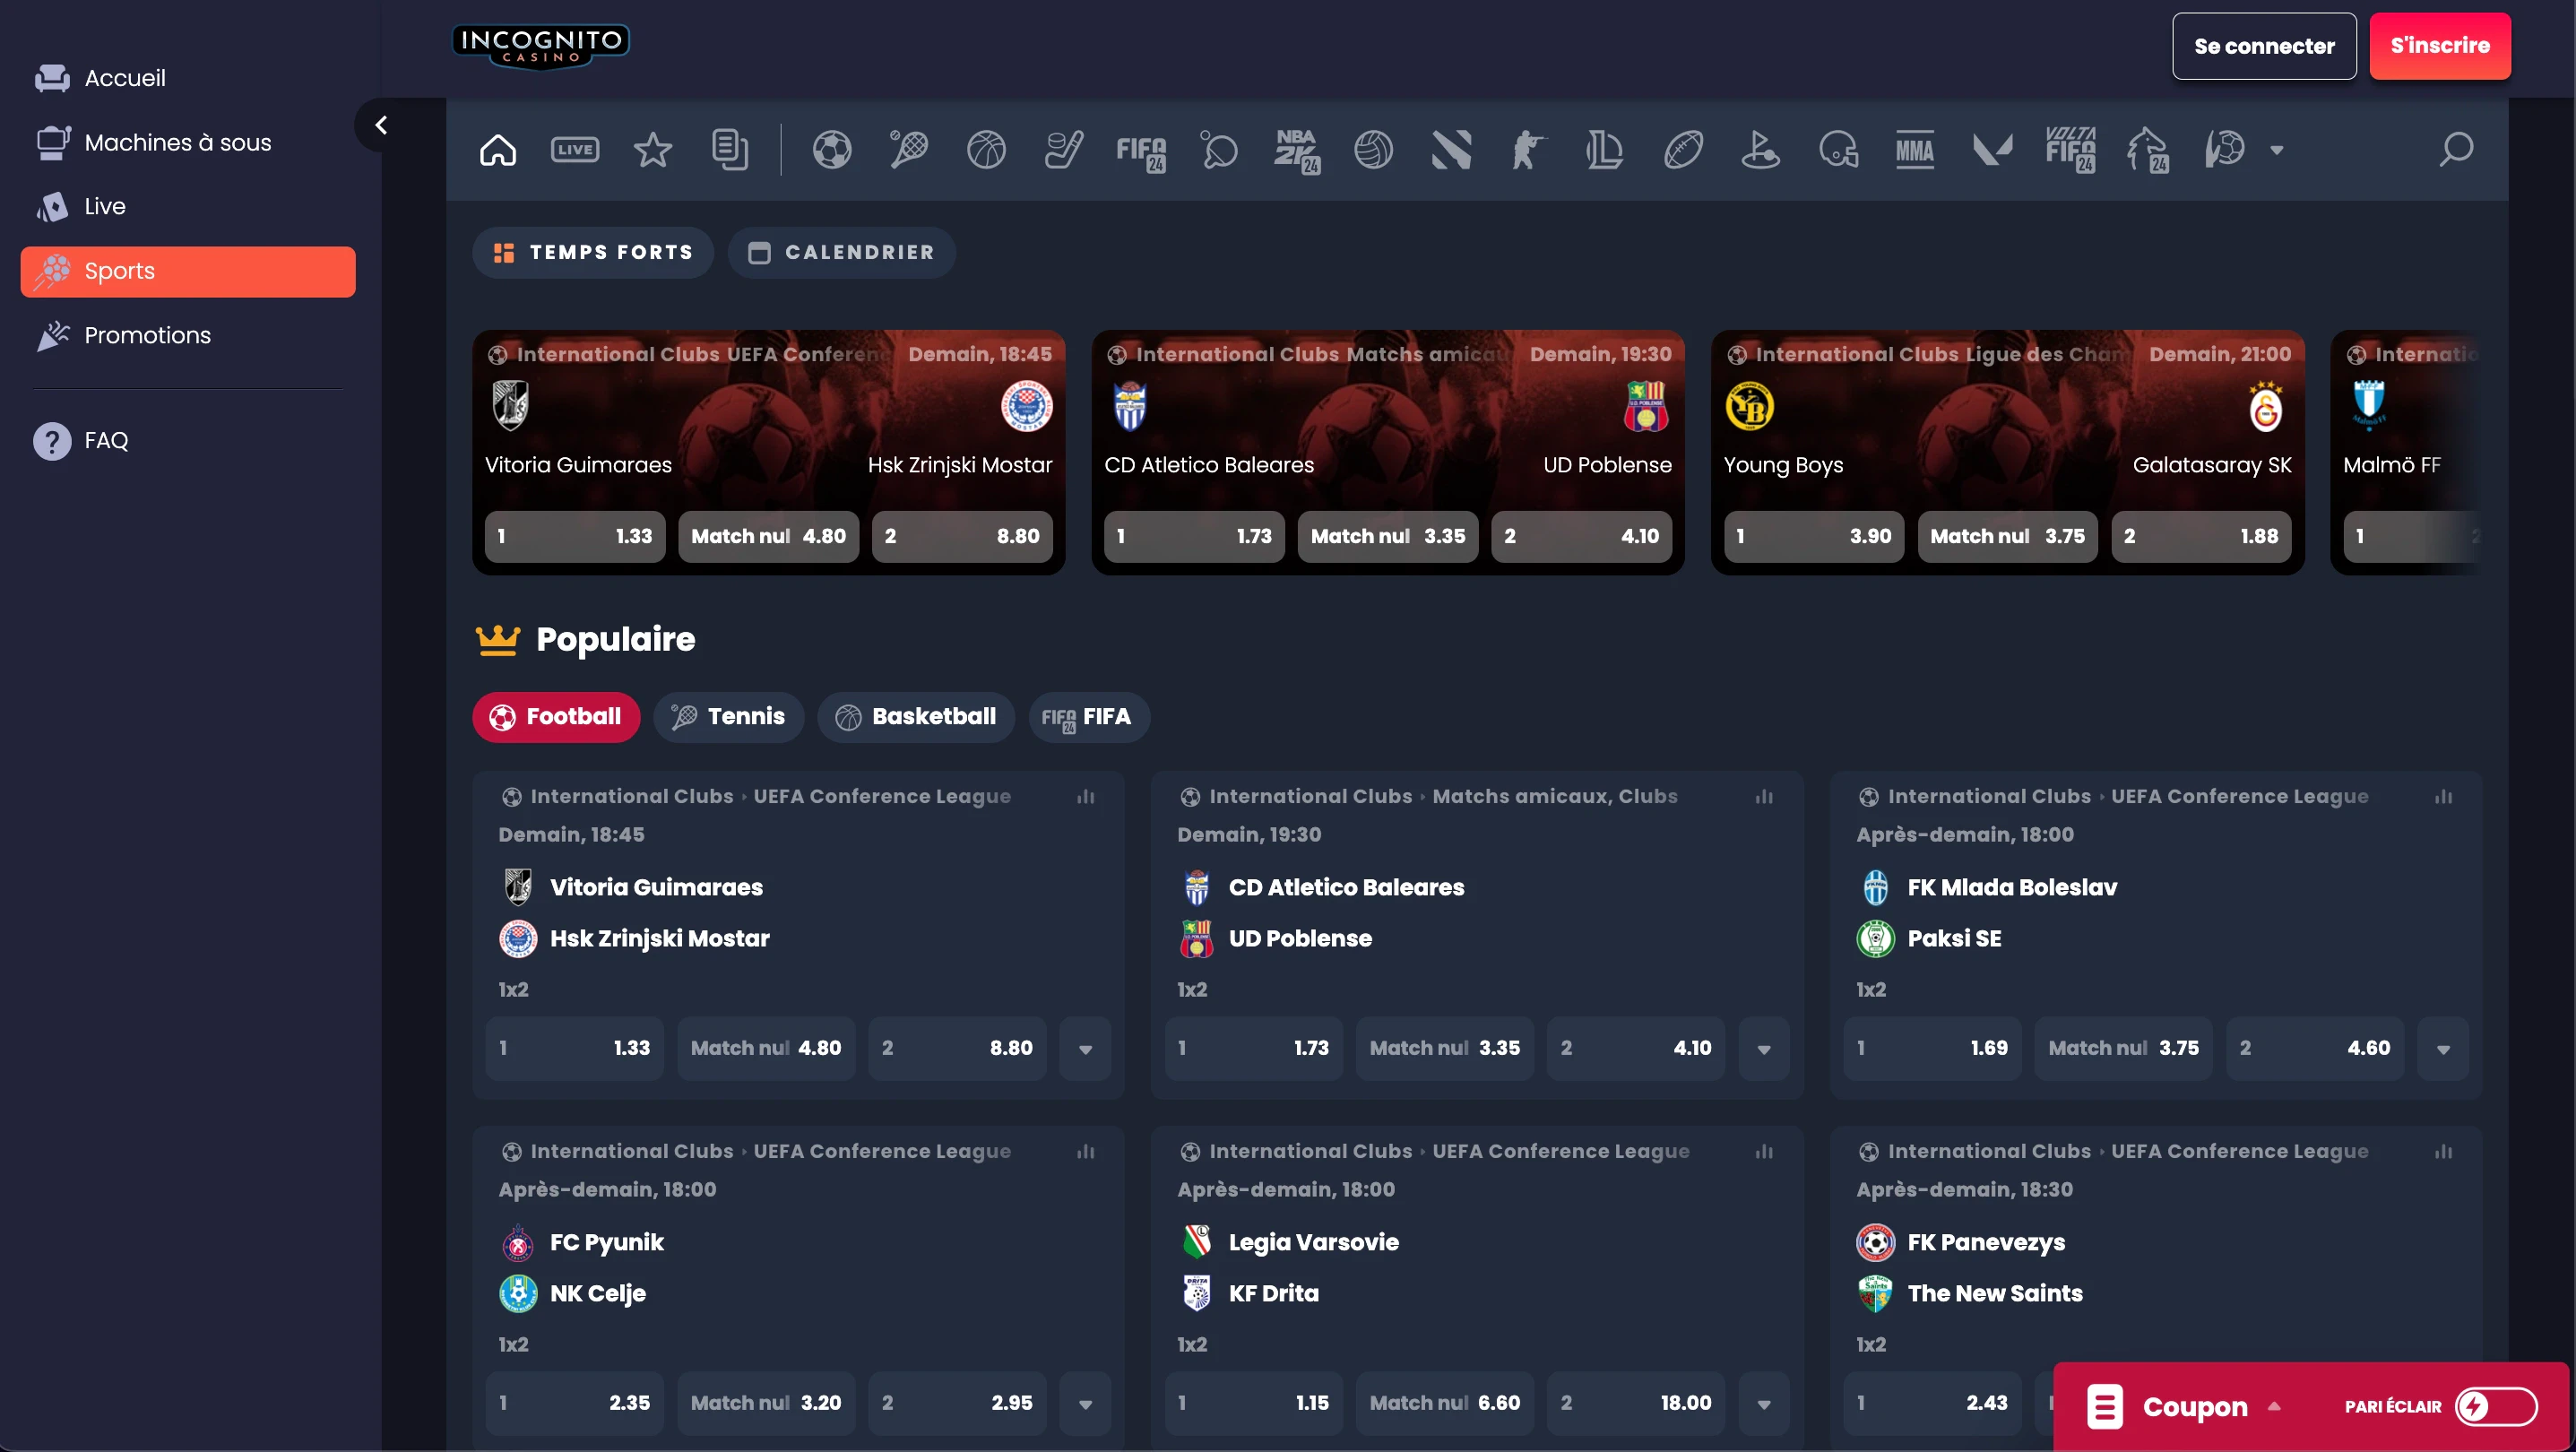Image resolution: width=2576 pixels, height=1452 pixels.
Task: Bet on Vitoria Guimaraes 1.33 in highlights
Action: point(575,537)
